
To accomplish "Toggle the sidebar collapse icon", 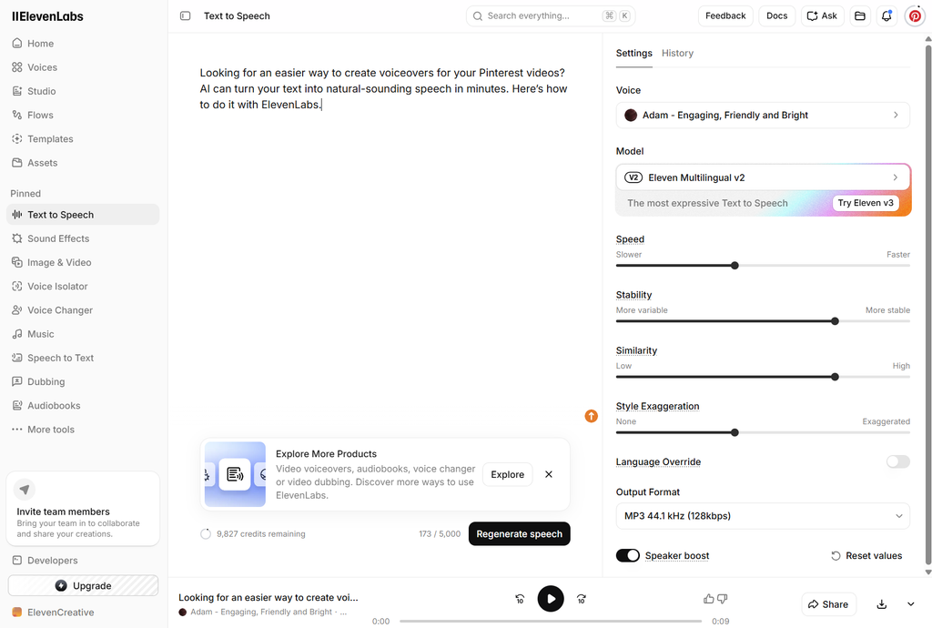I will 186,16.
